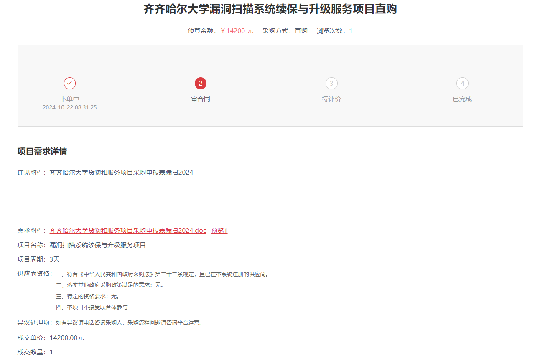Select the 已完成 step label
This screenshot has height=358, width=545.
462,99
